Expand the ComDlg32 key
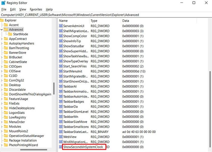Screen dimensions: 212x152 pos(2,80)
